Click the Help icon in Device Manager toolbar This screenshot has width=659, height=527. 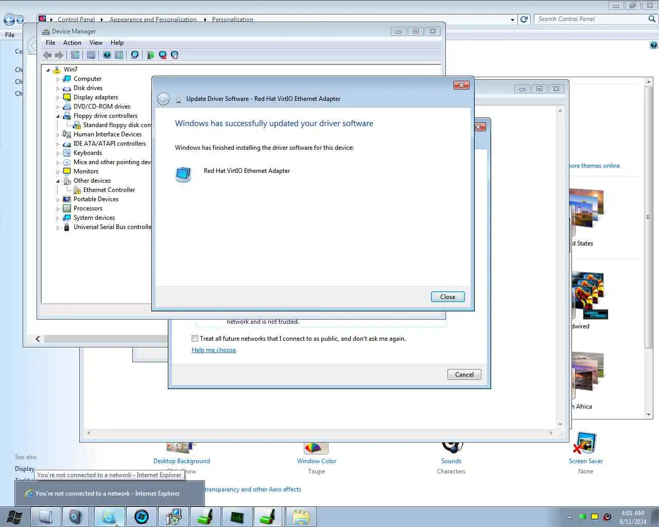(107, 55)
